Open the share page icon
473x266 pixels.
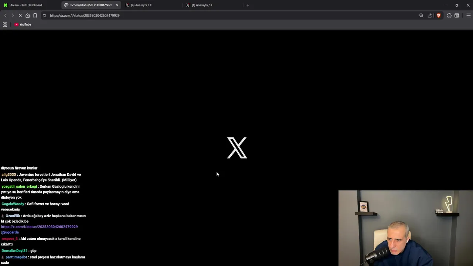pos(430,16)
